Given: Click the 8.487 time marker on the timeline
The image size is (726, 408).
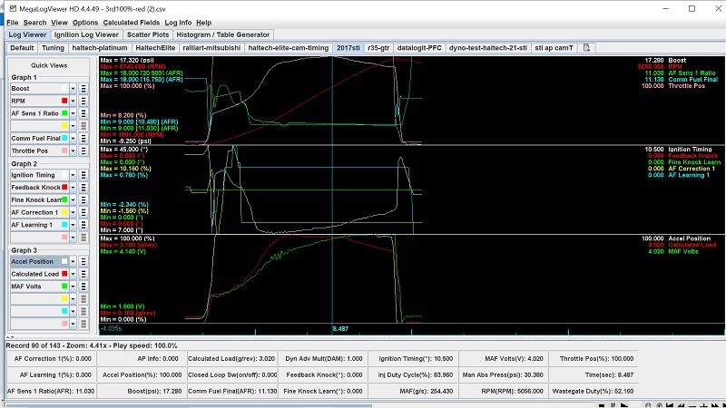Looking at the screenshot, I should click(x=340, y=329).
